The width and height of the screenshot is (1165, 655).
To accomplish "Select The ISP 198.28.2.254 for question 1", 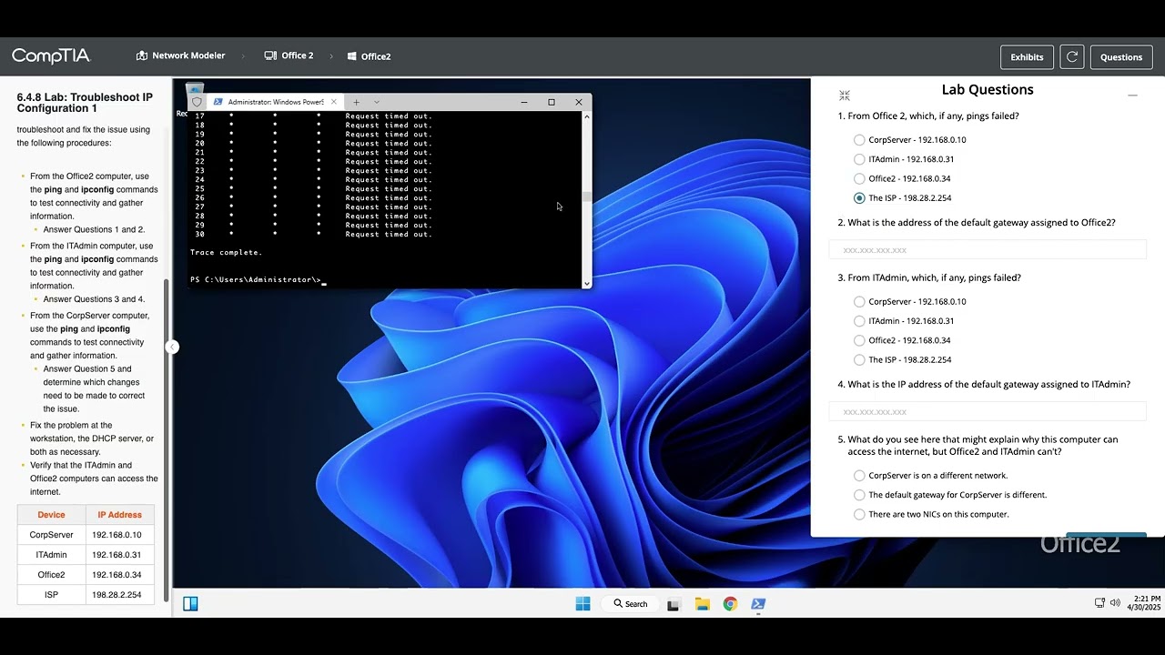I will click(x=859, y=197).
